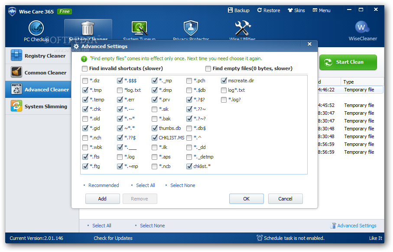Enable Find invalid shortcuts option
This screenshot has height=252, width=393.
tap(85, 68)
